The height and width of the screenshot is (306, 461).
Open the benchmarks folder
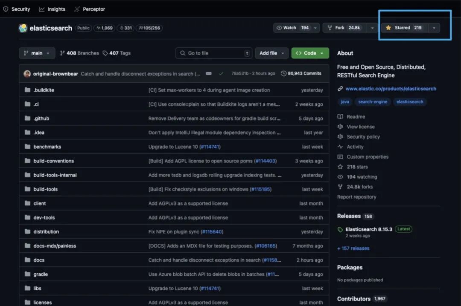click(47, 147)
